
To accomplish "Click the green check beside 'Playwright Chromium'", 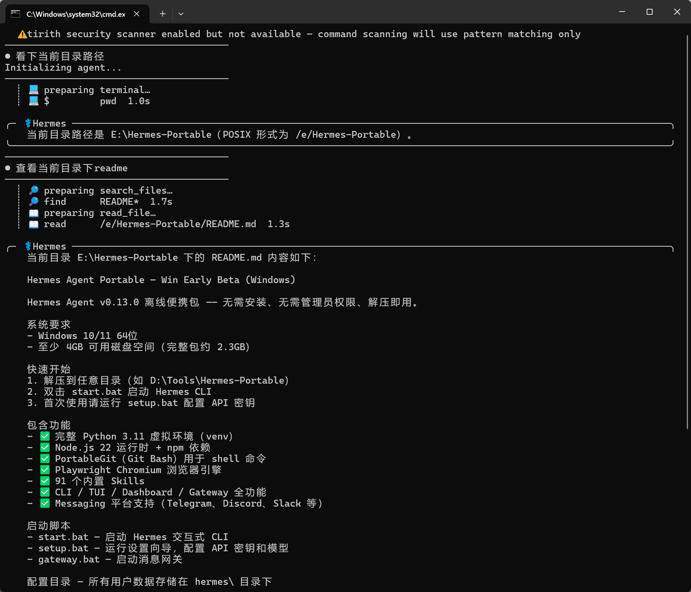I will click(45, 470).
